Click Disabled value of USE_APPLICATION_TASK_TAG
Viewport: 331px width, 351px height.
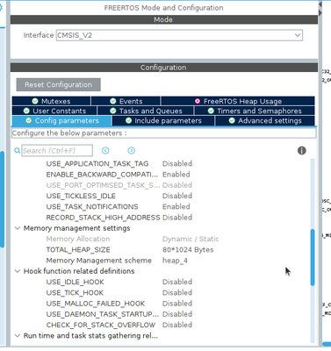[x=177, y=164]
